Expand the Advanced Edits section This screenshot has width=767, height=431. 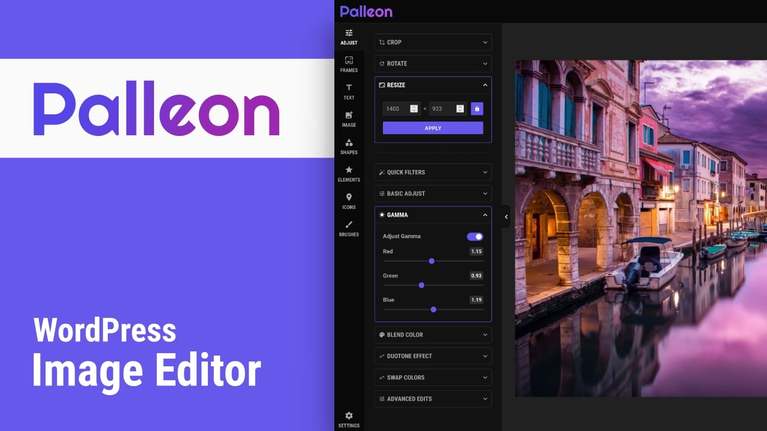pyautogui.click(x=433, y=399)
